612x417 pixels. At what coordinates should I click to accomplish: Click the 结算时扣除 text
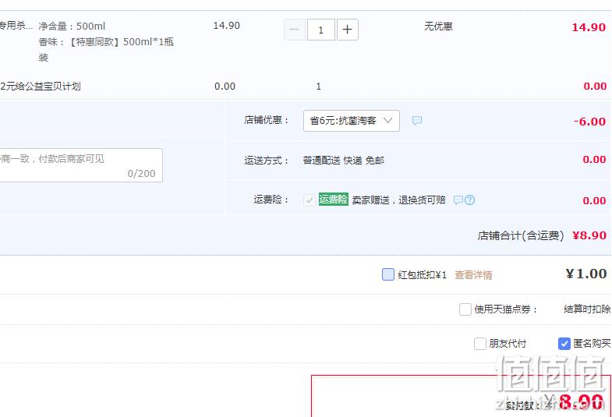(587, 309)
